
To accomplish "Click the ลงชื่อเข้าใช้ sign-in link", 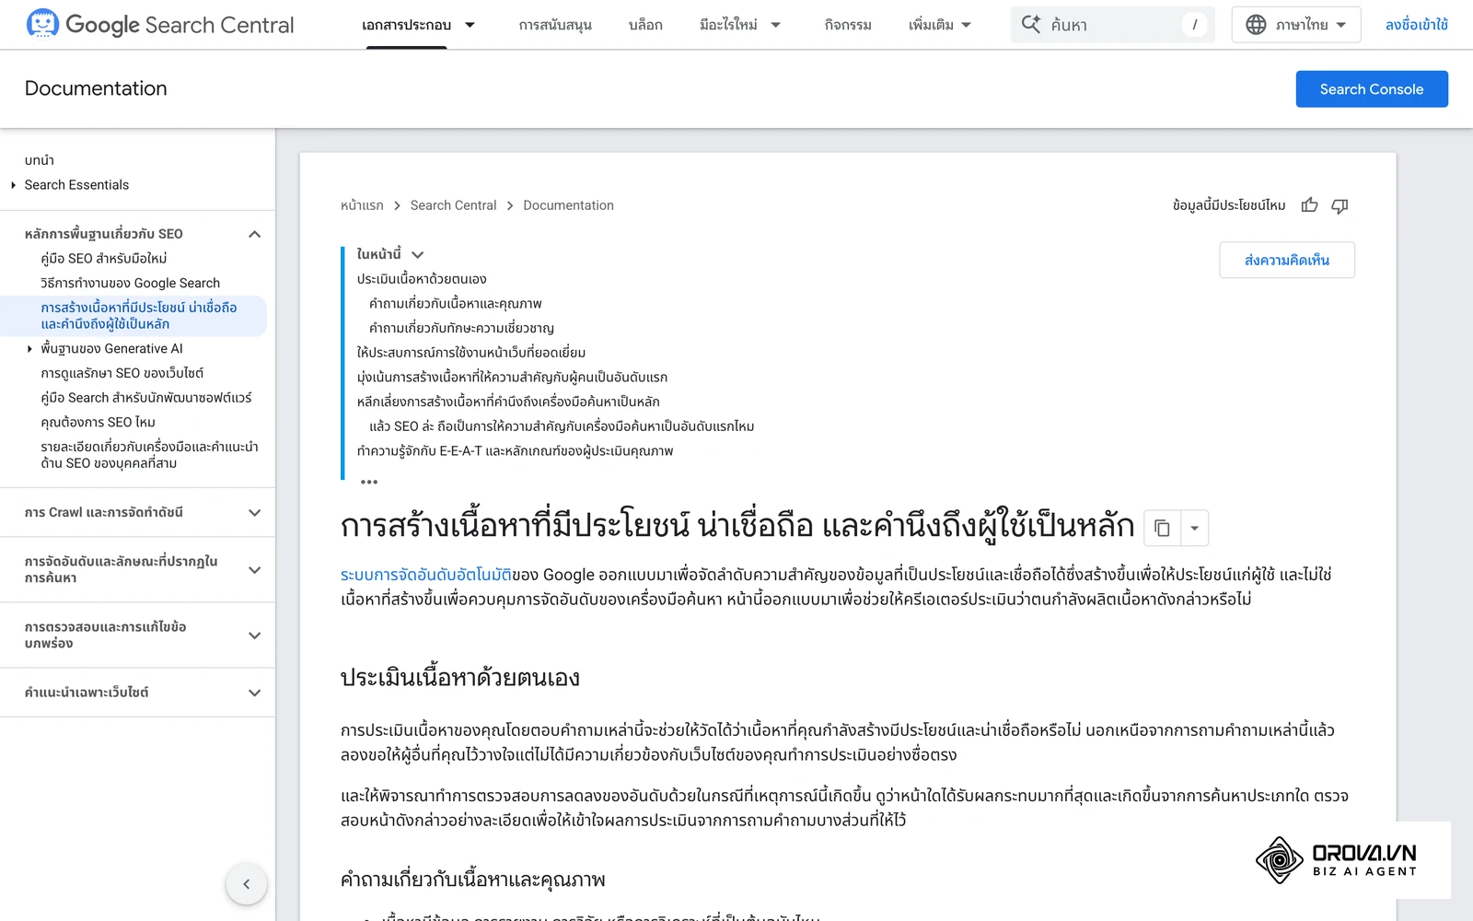I will (1416, 25).
